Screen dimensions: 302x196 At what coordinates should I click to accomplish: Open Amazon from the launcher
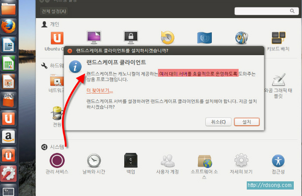(x=9, y=136)
